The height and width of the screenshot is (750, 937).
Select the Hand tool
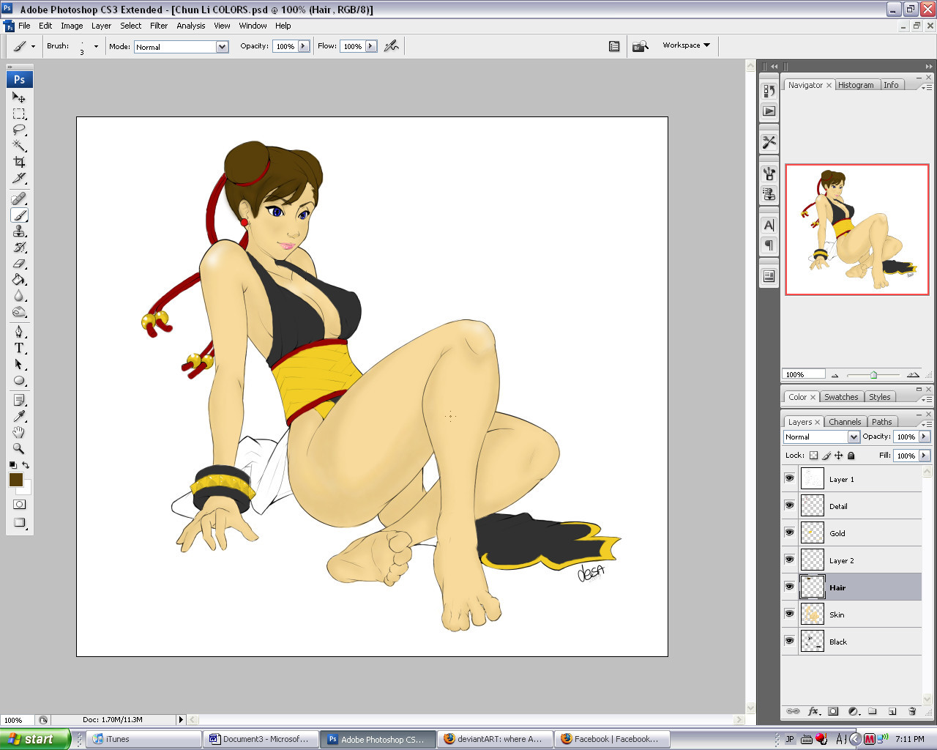pyautogui.click(x=19, y=432)
